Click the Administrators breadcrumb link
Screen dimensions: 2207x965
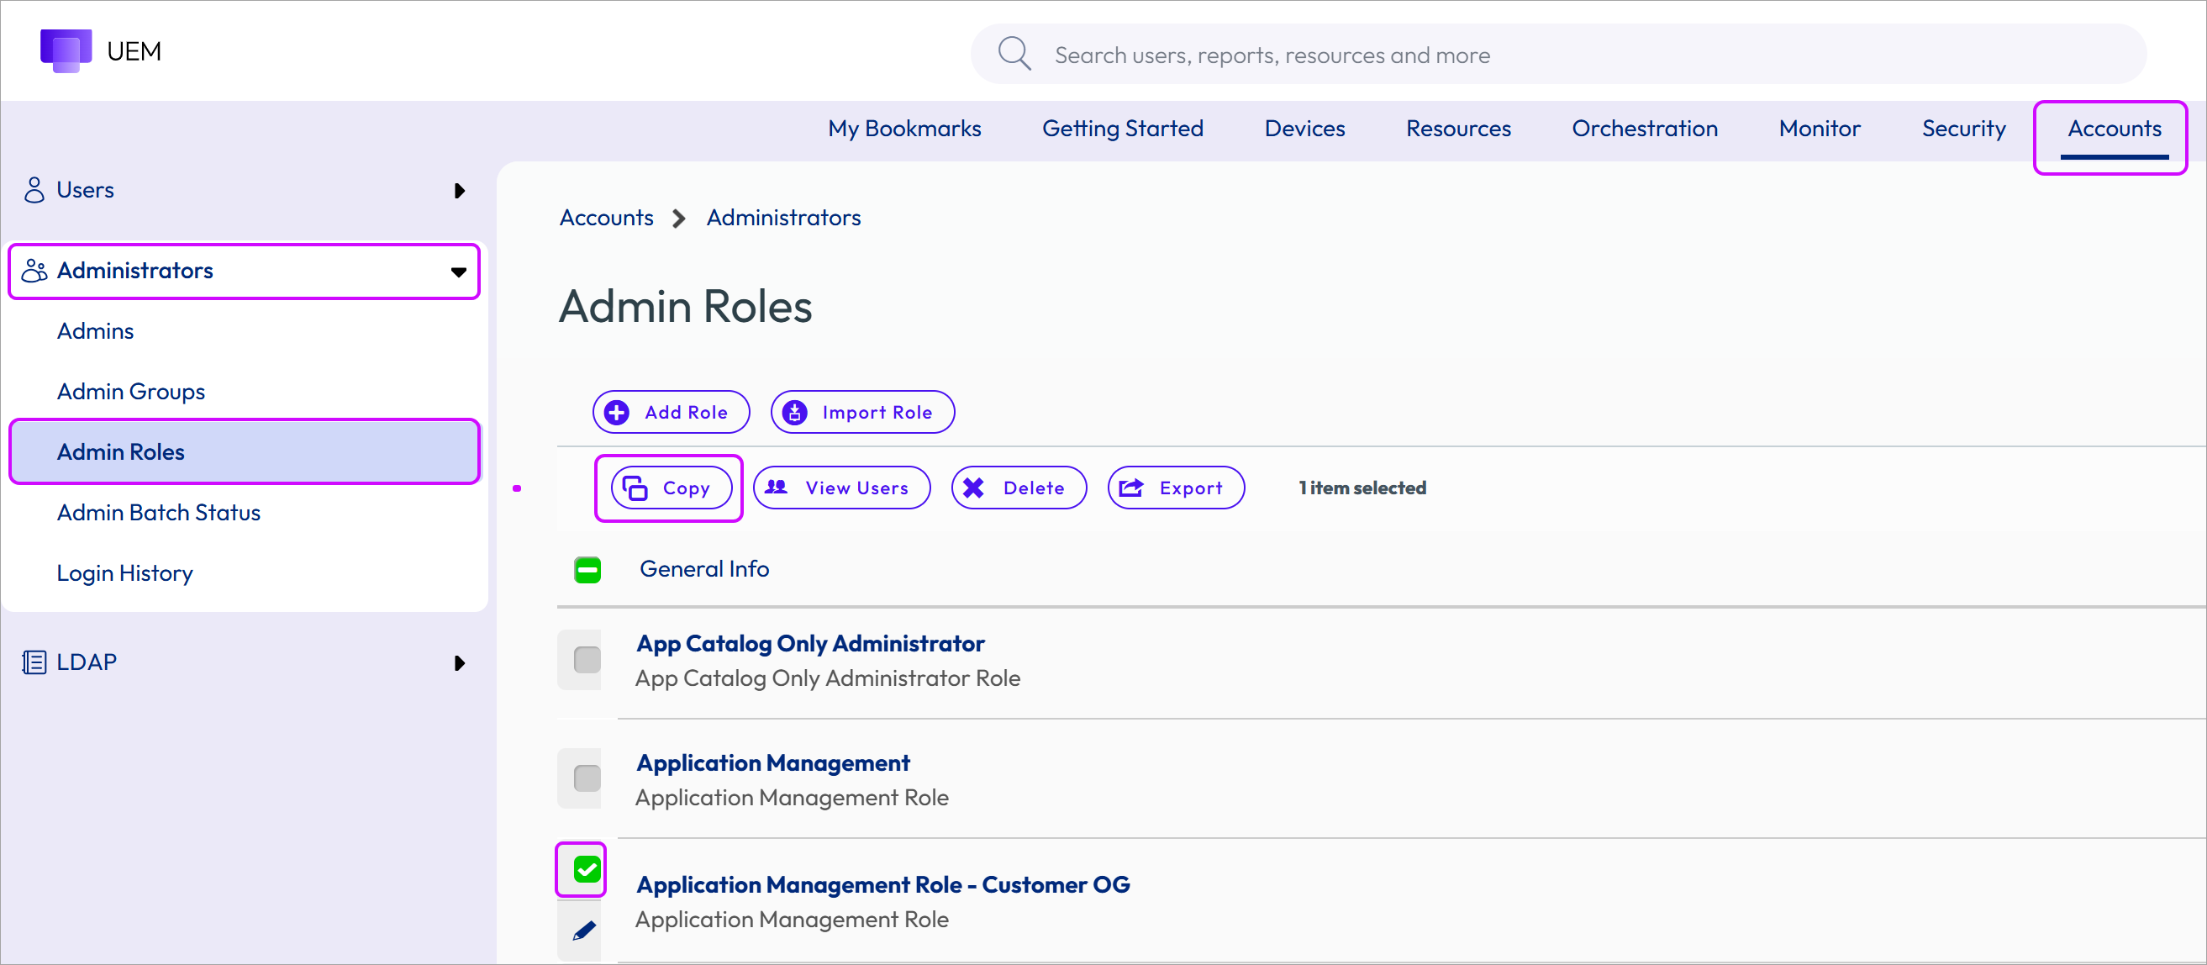coord(783,218)
